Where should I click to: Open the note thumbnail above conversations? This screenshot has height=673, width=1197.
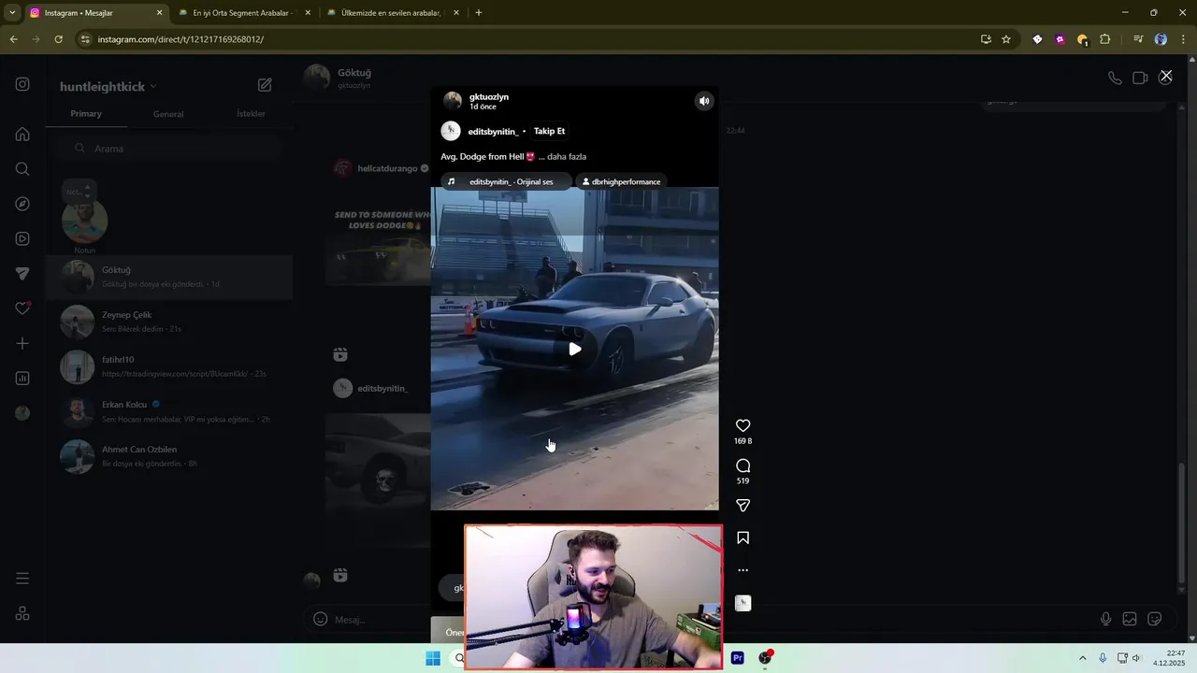pos(84,221)
